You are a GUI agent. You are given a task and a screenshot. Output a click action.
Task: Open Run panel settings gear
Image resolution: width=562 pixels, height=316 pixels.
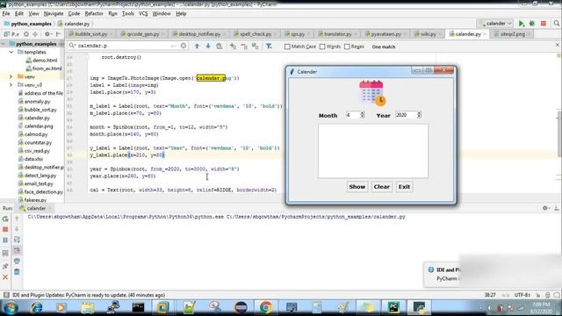tap(545, 208)
